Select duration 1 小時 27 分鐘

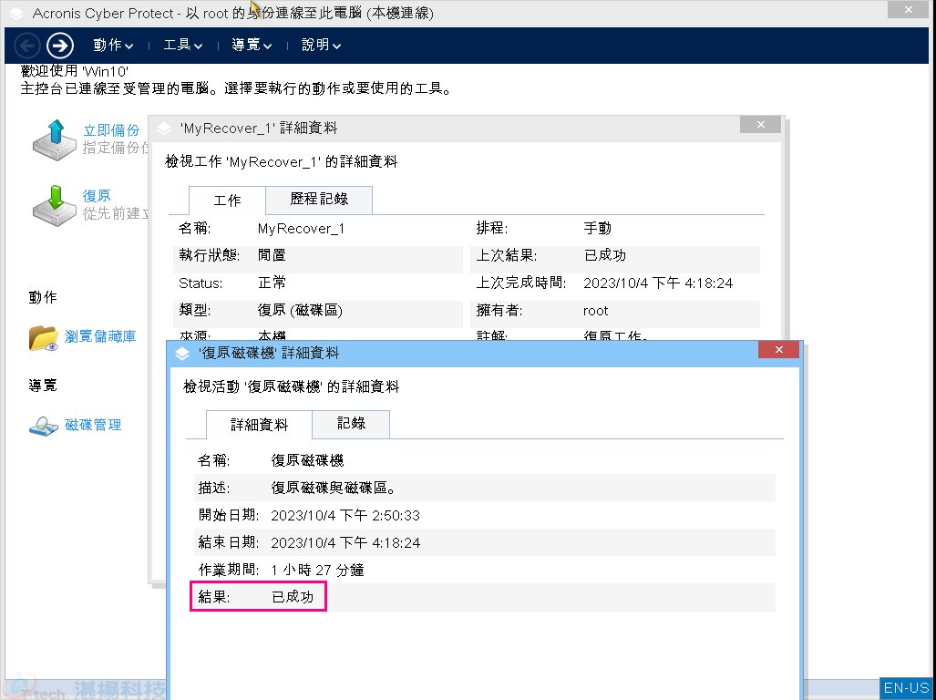[317, 571]
